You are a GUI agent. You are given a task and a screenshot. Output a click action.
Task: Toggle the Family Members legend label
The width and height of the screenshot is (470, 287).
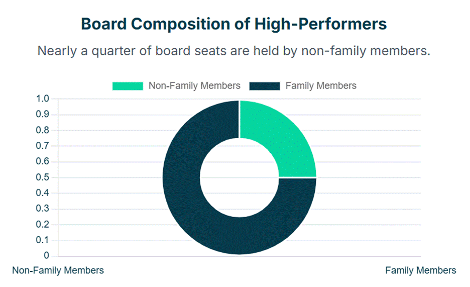[321, 86]
